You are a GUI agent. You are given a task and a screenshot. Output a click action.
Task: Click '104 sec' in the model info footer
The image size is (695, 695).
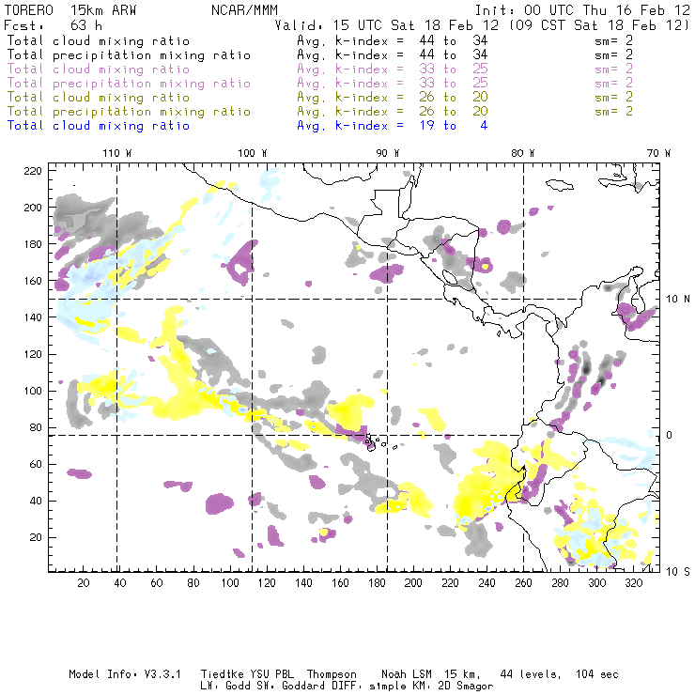[597, 674]
